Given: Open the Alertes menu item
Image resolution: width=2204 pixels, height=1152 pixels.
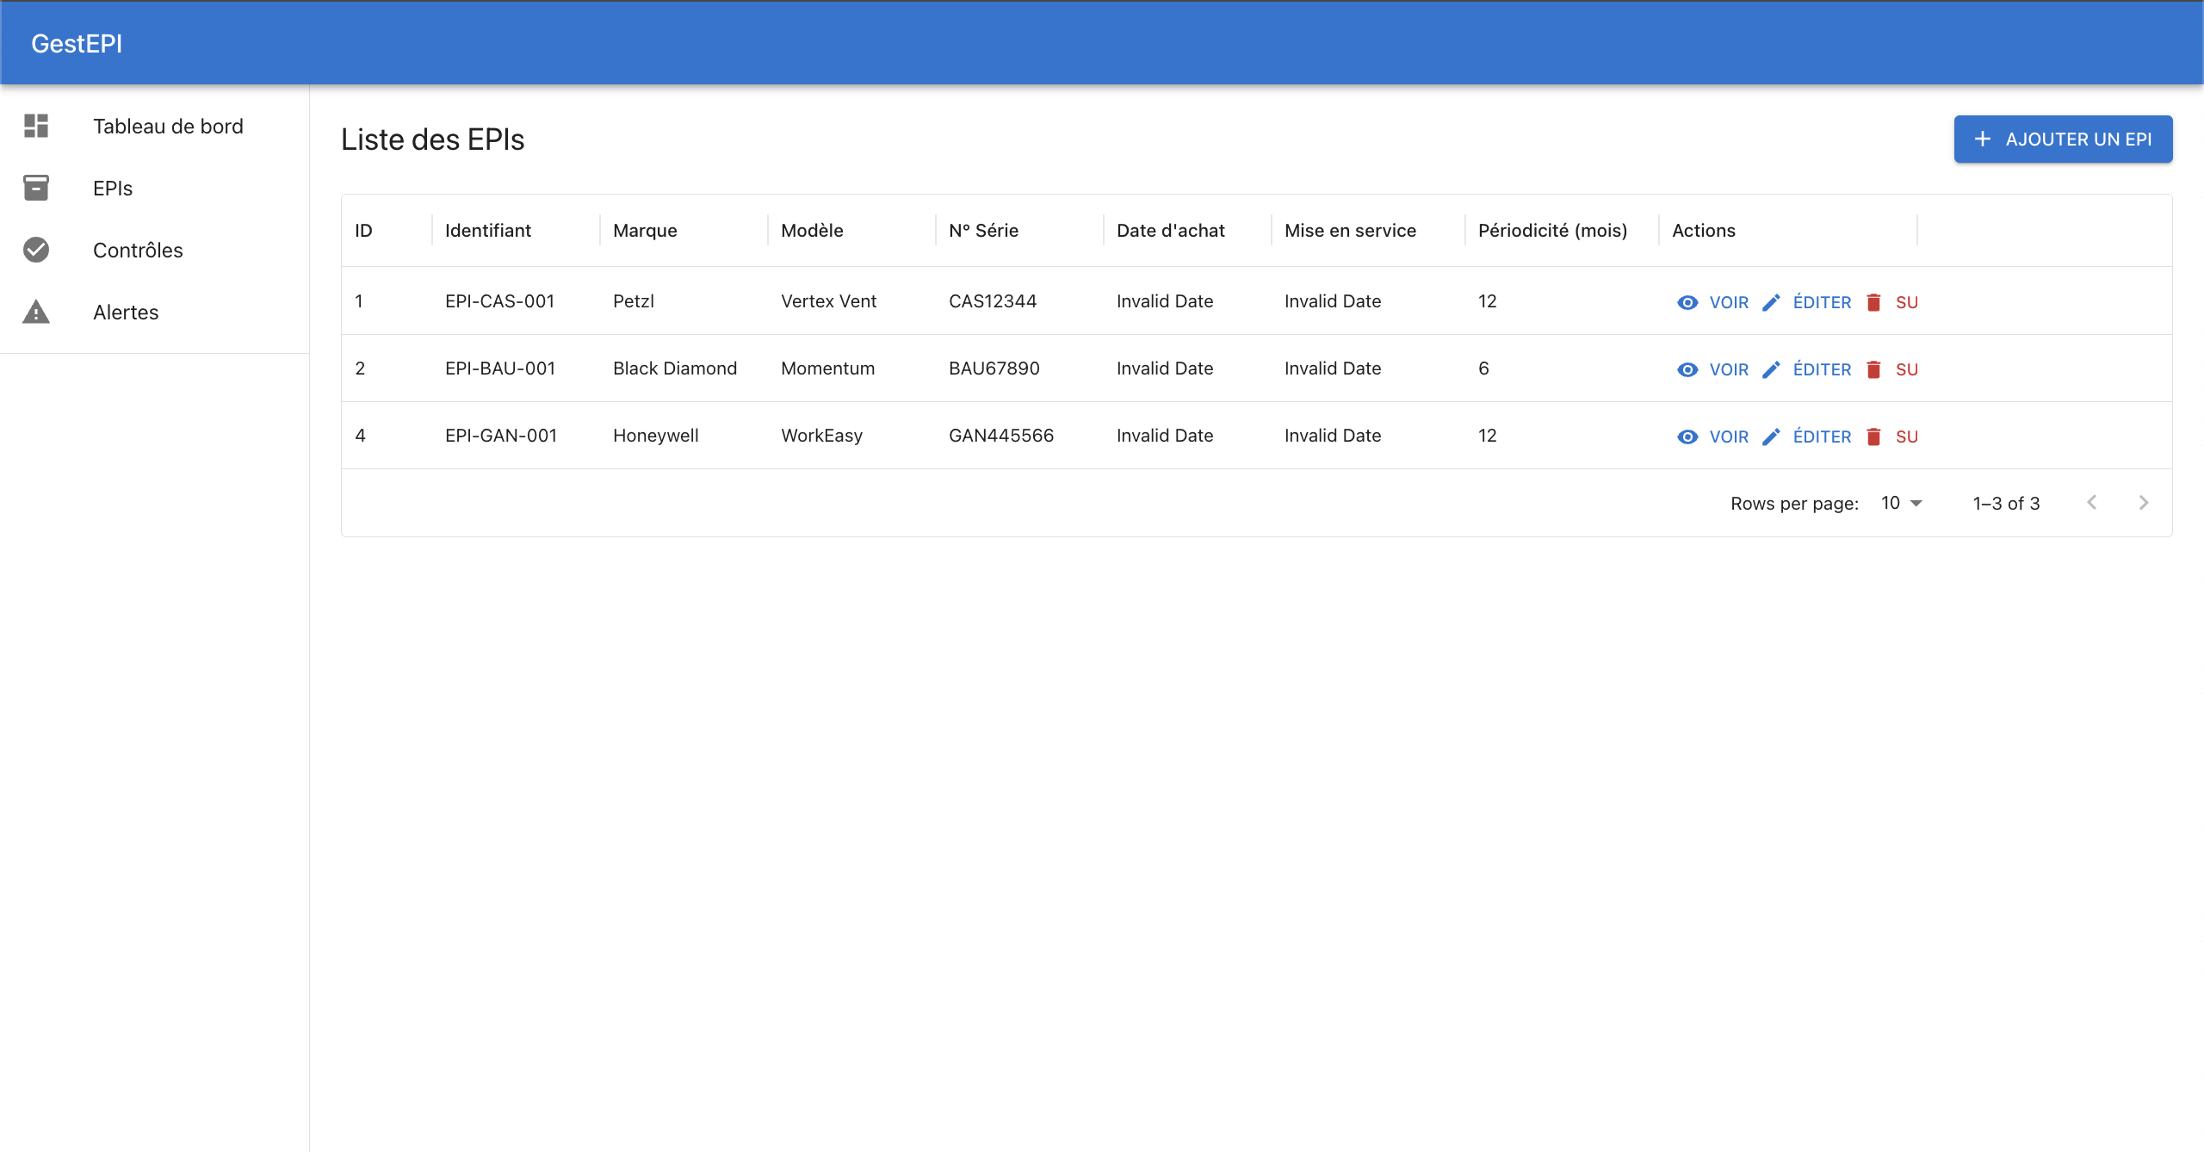Looking at the screenshot, I should [x=126, y=312].
